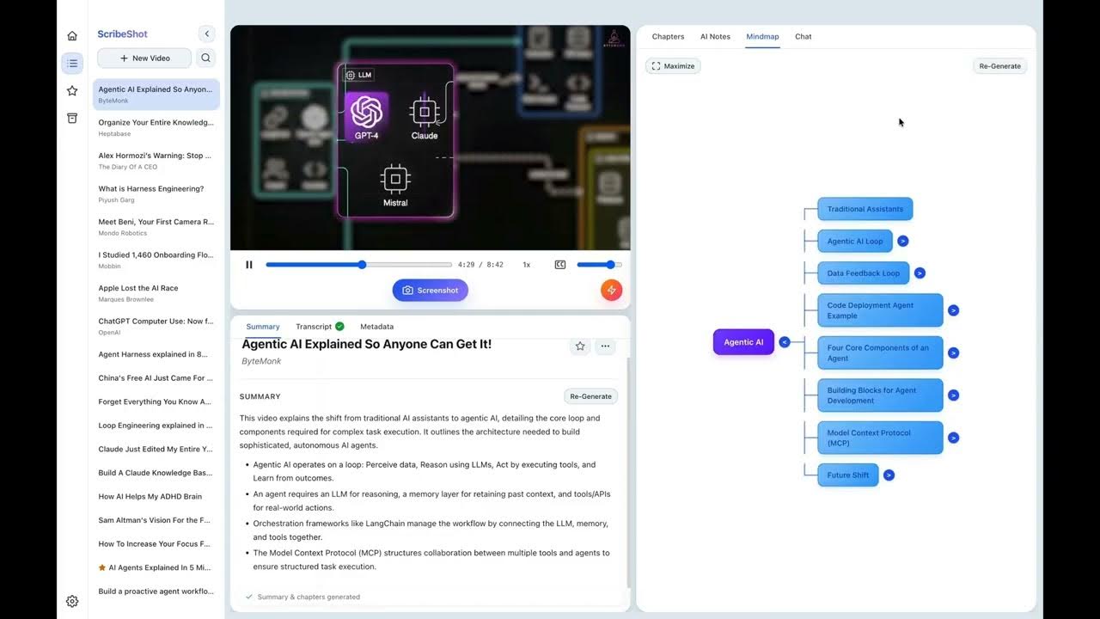Open 'Loop Engineering explained in' video
Image resolution: width=1100 pixels, height=619 pixels.
[x=156, y=426]
